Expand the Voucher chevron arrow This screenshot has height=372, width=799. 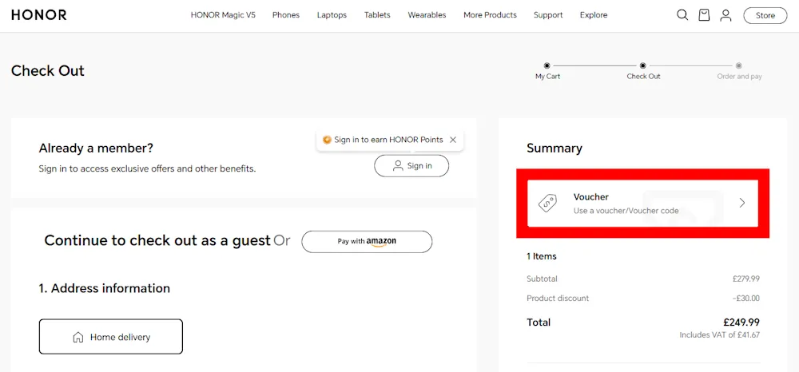point(742,203)
